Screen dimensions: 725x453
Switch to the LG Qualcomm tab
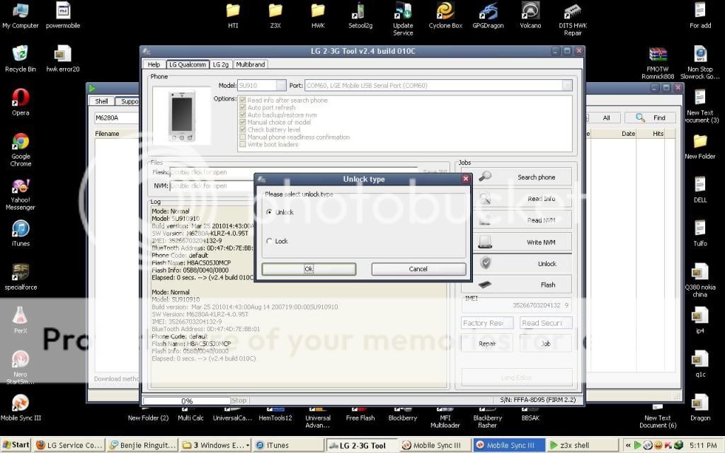click(187, 64)
